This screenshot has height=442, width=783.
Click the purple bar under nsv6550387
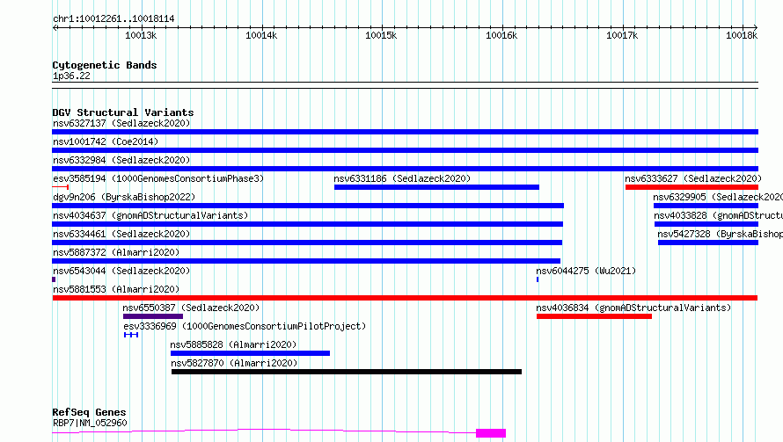pos(153,316)
